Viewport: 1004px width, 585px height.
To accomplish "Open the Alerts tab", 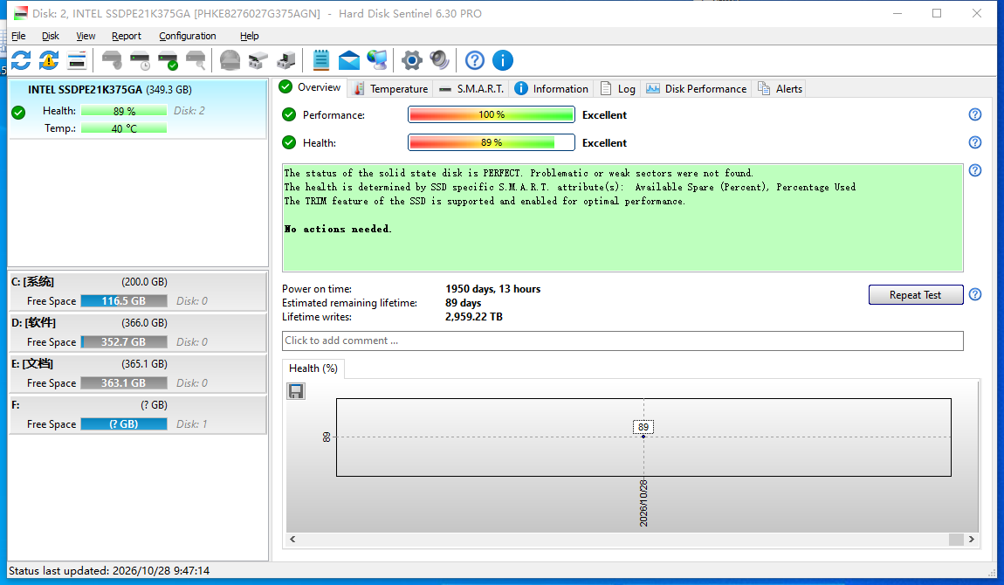I will click(x=780, y=89).
